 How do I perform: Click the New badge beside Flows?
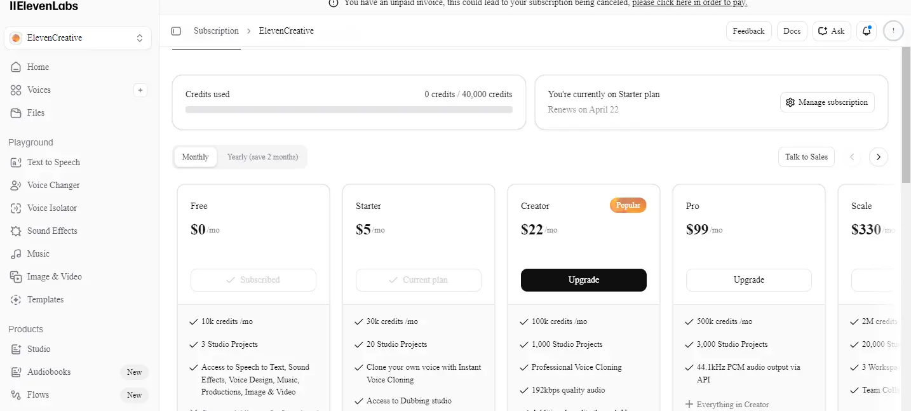134,395
